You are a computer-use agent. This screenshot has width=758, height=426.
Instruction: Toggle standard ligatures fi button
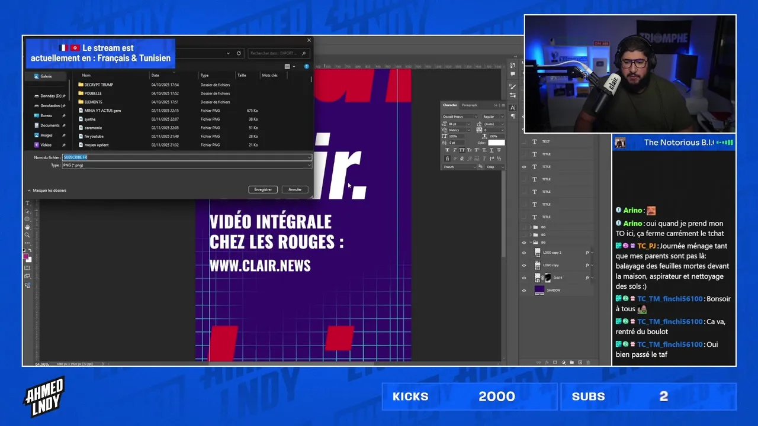pyautogui.click(x=448, y=159)
